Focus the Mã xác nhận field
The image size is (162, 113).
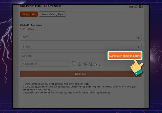(x=44, y=63)
